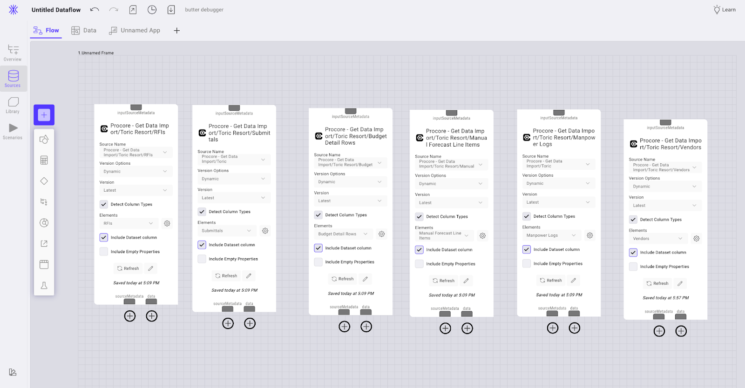Click Refresh on Manpower Logs card
745x388 pixels.
click(x=551, y=281)
